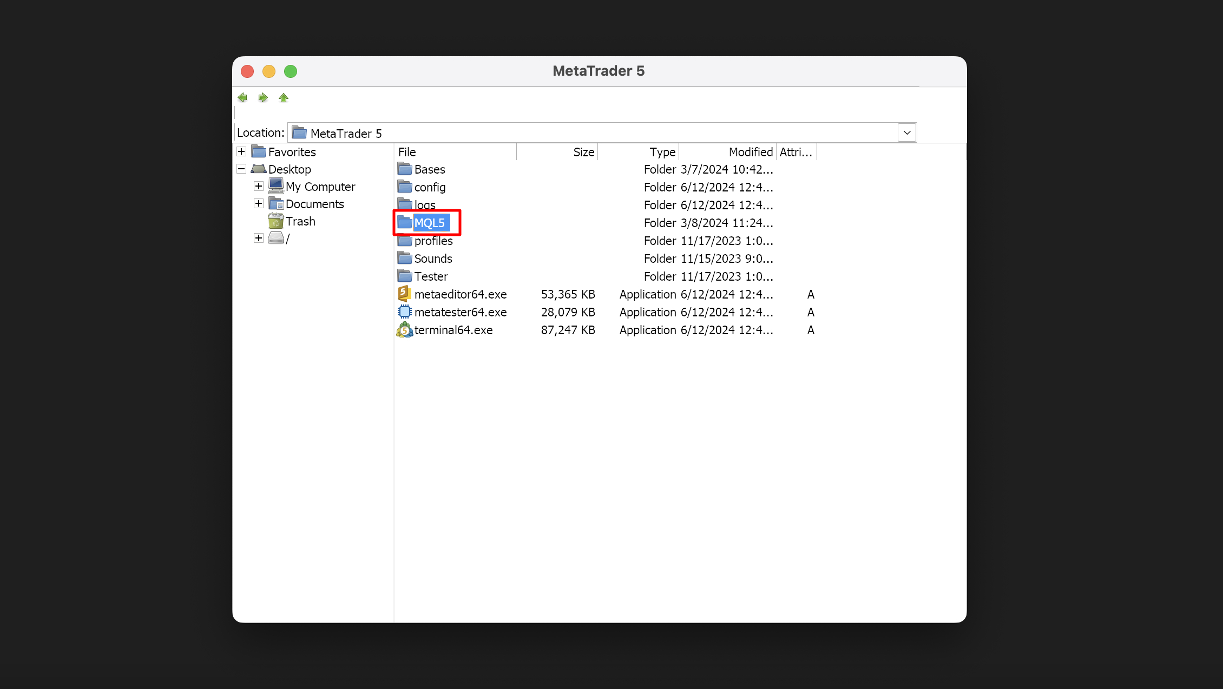
Task: Click the metaeditor64.exe icon
Action: point(404,294)
